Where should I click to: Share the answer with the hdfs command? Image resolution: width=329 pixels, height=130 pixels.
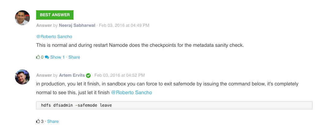53,121
